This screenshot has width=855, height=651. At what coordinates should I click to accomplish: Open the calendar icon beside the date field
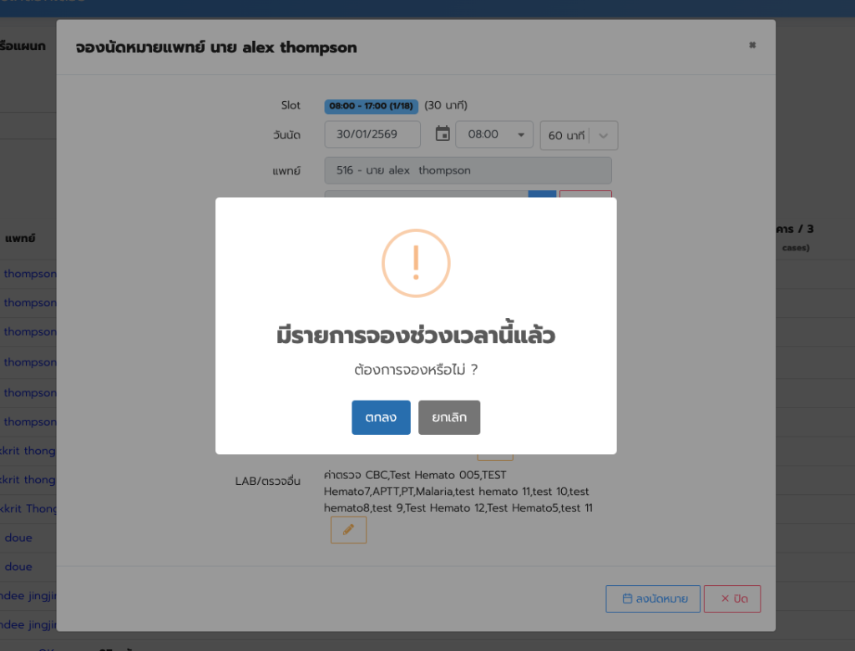point(443,134)
